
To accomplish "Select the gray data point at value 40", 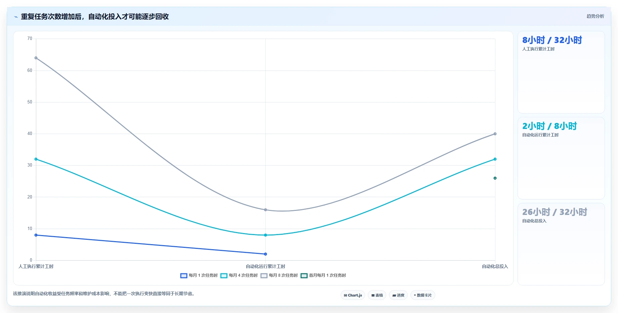I will point(495,134).
